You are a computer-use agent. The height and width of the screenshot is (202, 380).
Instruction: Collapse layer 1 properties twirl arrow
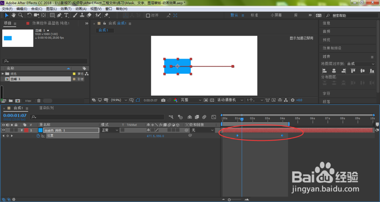22,130
